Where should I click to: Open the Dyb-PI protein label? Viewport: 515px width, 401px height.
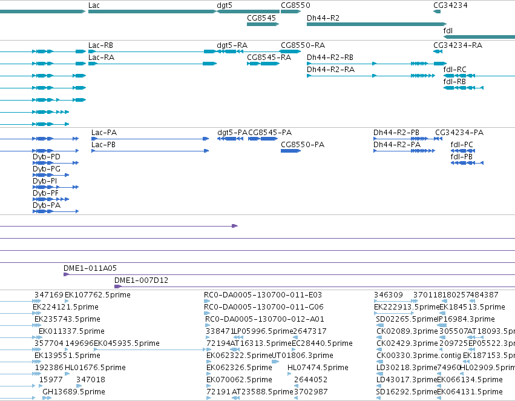pyautogui.click(x=45, y=181)
